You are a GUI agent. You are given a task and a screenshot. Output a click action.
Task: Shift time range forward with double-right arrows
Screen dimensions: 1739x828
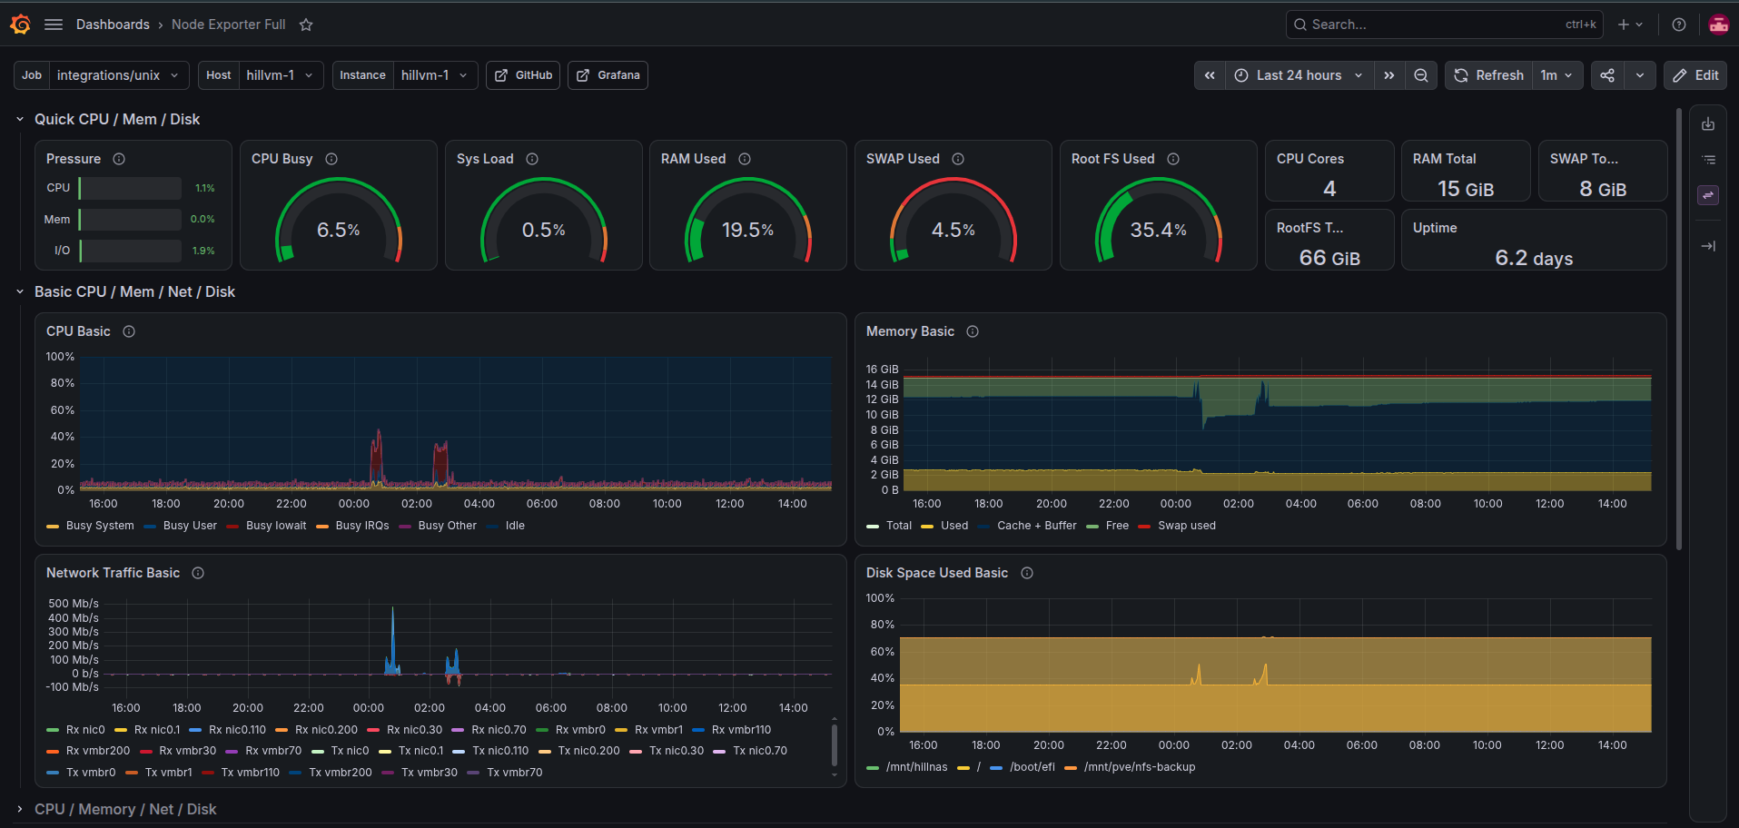(1388, 75)
